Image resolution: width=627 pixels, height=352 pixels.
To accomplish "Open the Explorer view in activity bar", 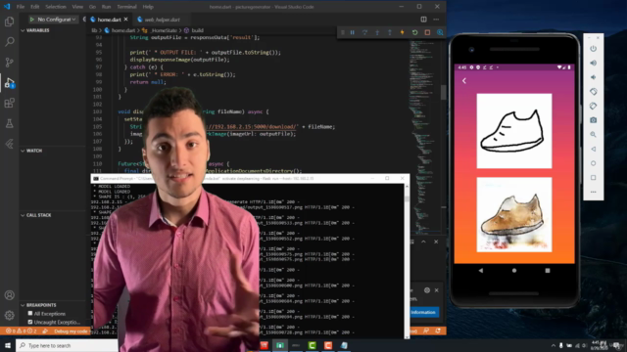I will (x=9, y=22).
